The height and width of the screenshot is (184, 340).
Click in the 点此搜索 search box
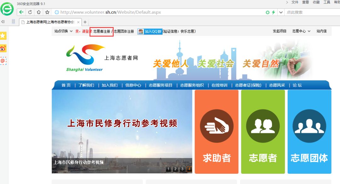310,12
